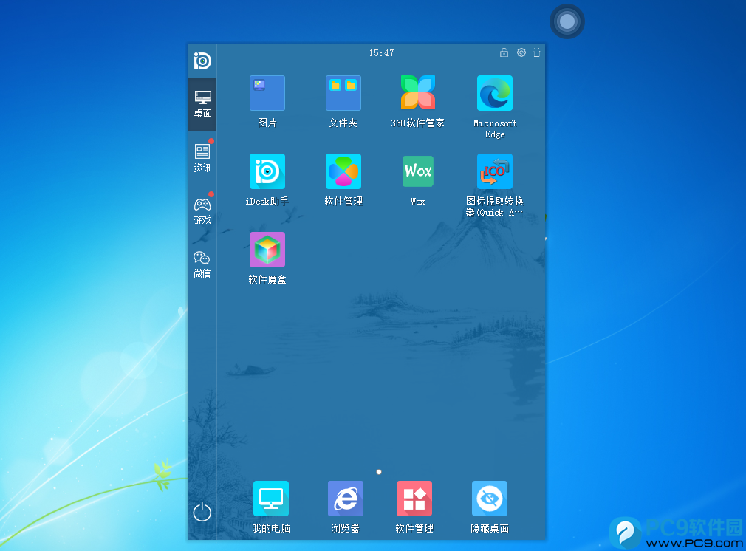Viewport: 746px width, 551px height.
Task: Launch Microsoft Edge
Action: coord(494,93)
